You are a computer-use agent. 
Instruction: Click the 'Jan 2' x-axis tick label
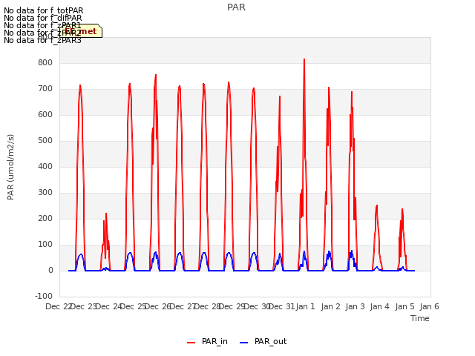(x=330, y=306)
